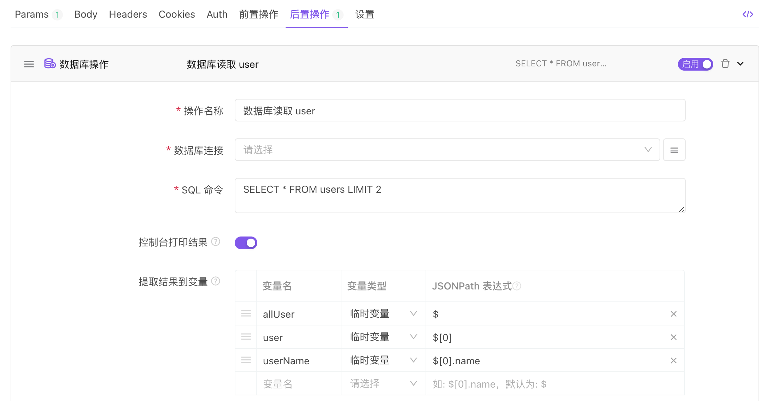Switch to the Headers tab
The height and width of the screenshot is (401, 767).
tap(128, 14)
